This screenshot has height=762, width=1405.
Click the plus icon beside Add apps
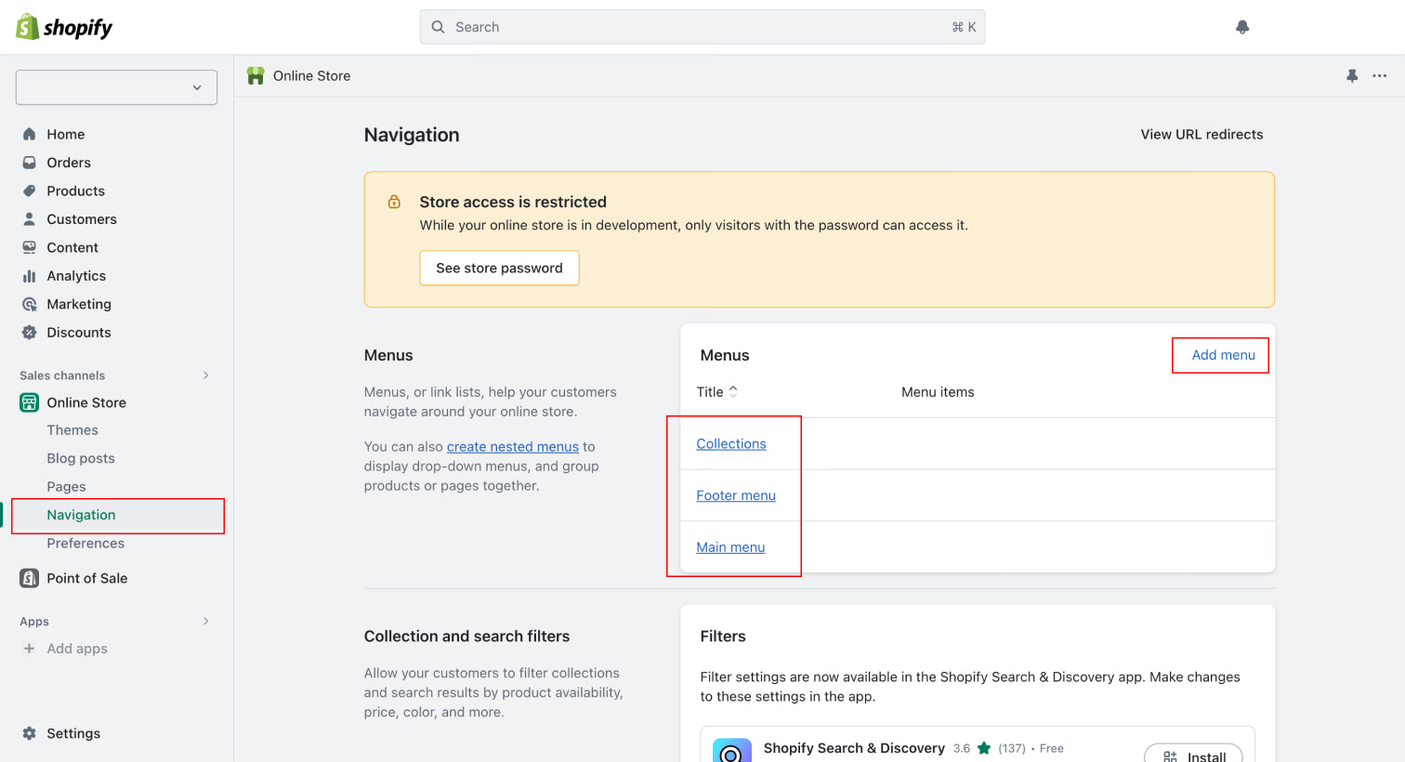pos(30,649)
